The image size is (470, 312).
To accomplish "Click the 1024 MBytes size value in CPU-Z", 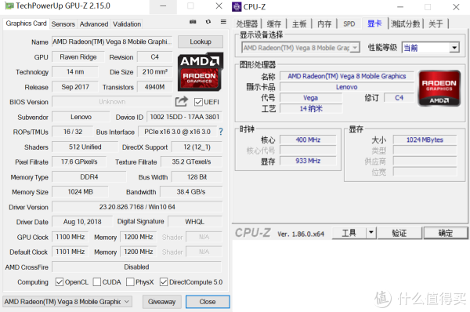I will (x=425, y=140).
